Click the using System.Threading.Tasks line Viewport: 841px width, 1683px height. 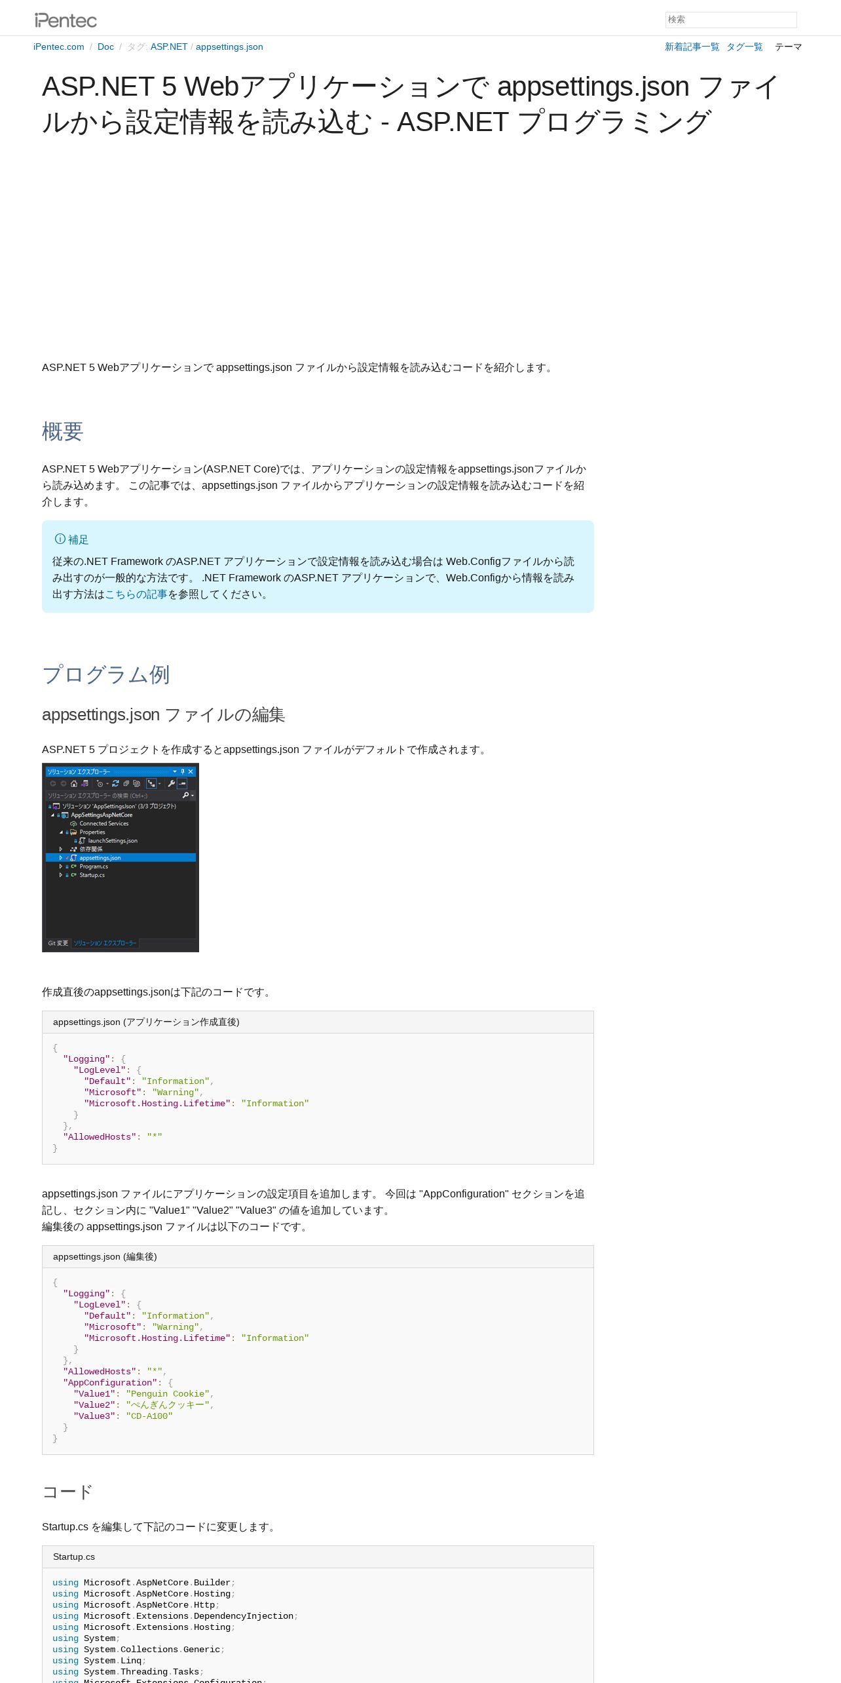pyautogui.click(x=128, y=1671)
